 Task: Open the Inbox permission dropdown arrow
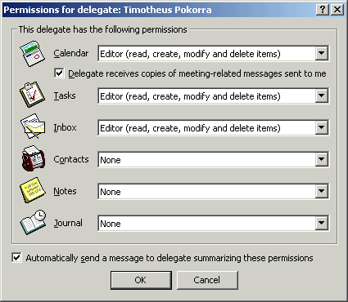[322, 127]
